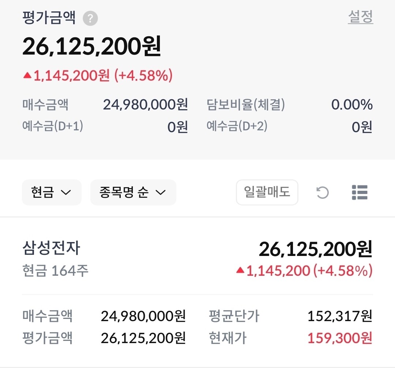Screen dimensions: 395x368
Task: Expand the 종목명 순 sort dropdown
Action: coord(133,192)
